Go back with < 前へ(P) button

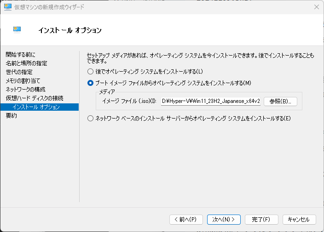click(x=186, y=220)
